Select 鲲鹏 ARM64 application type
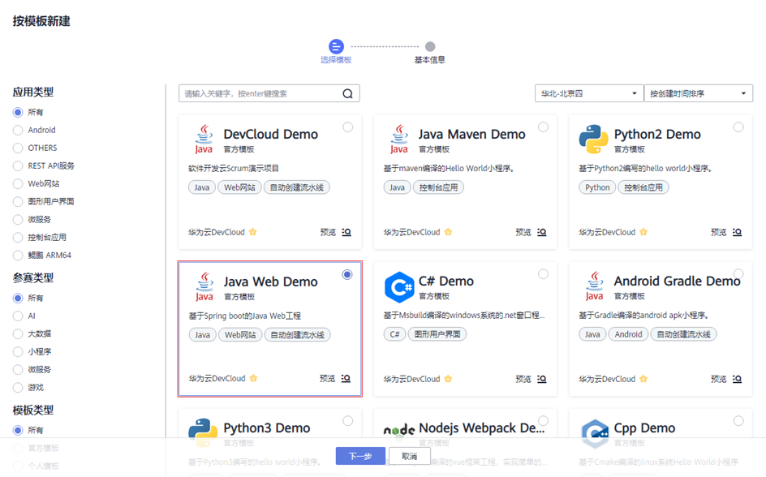The width and height of the screenshot is (766, 477). 18,256
